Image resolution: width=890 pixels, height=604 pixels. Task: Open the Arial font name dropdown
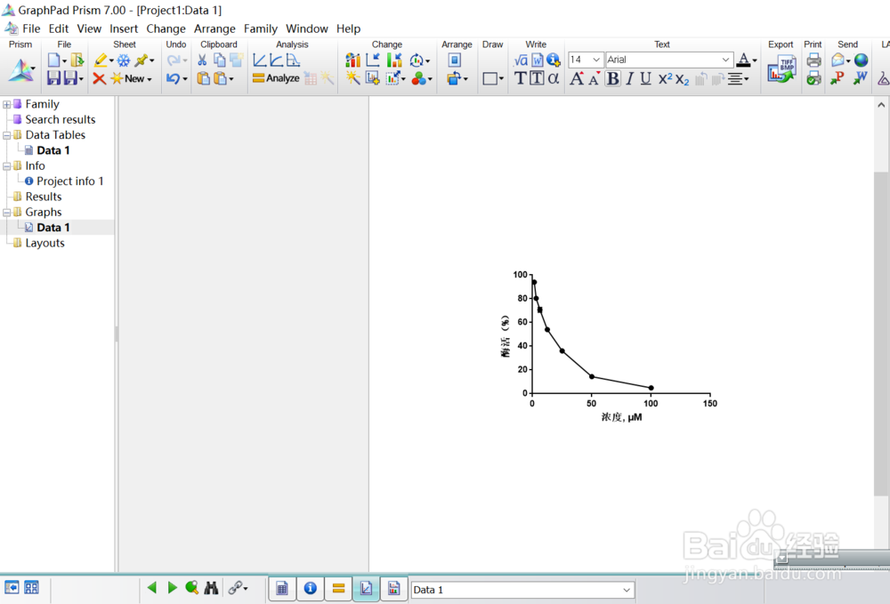click(x=725, y=60)
